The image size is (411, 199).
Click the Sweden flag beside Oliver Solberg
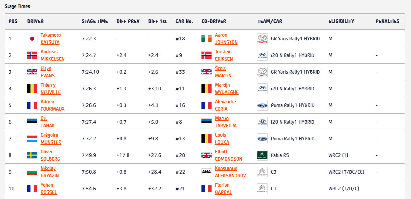(32, 155)
